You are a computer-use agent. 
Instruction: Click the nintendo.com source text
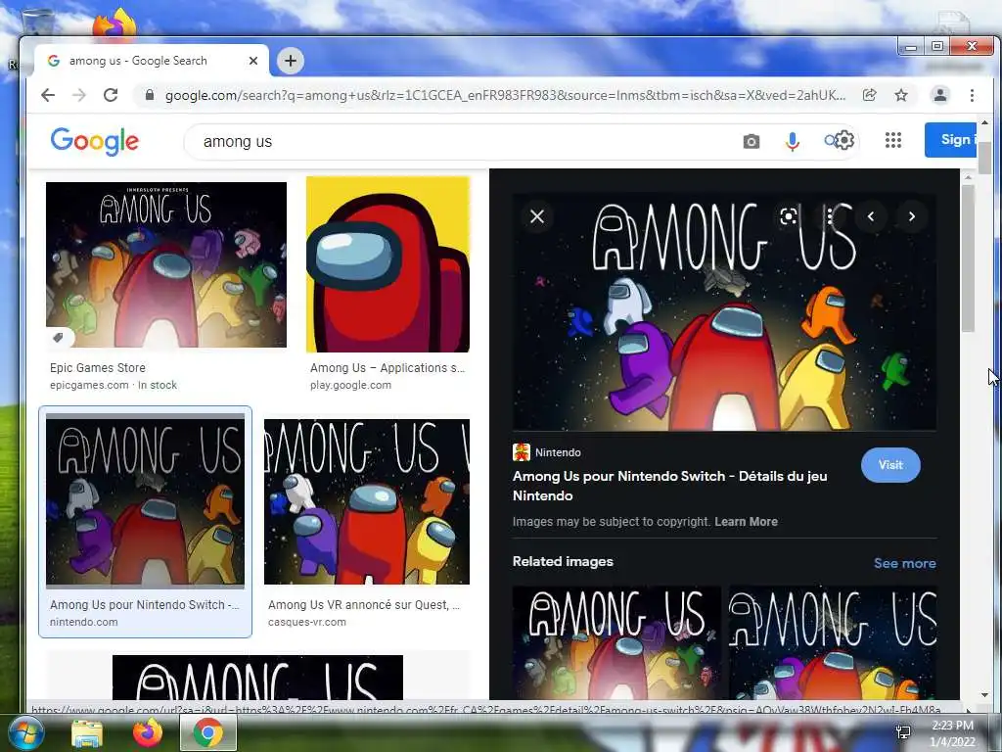pos(84,622)
